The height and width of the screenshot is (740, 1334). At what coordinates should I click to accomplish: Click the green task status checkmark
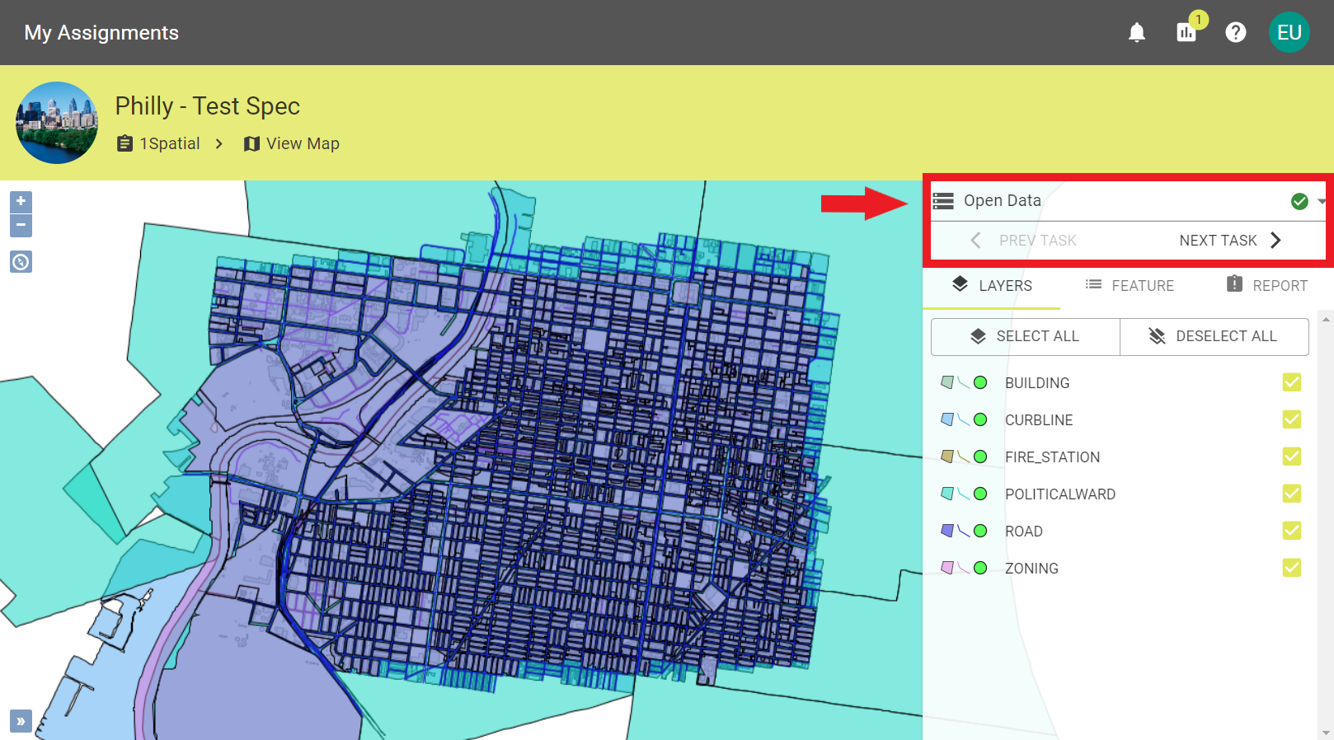click(x=1299, y=201)
